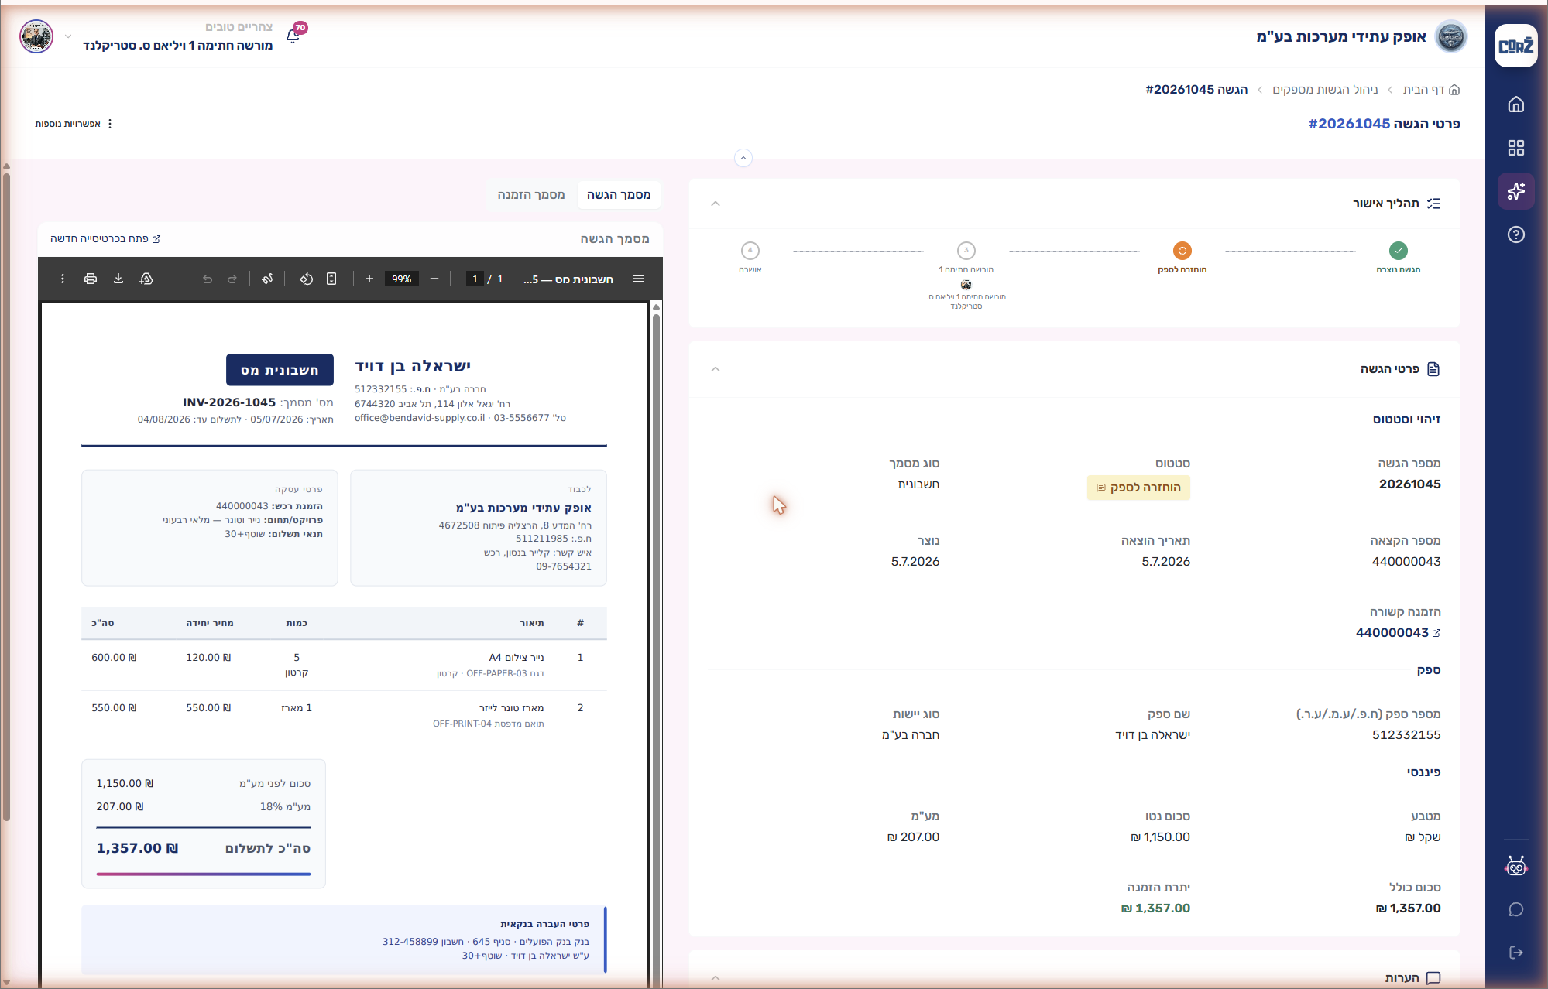This screenshot has width=1548, height=989.
Task: Click the company logo beside אופק עתידי מערכות
Action: [1450, 36]
